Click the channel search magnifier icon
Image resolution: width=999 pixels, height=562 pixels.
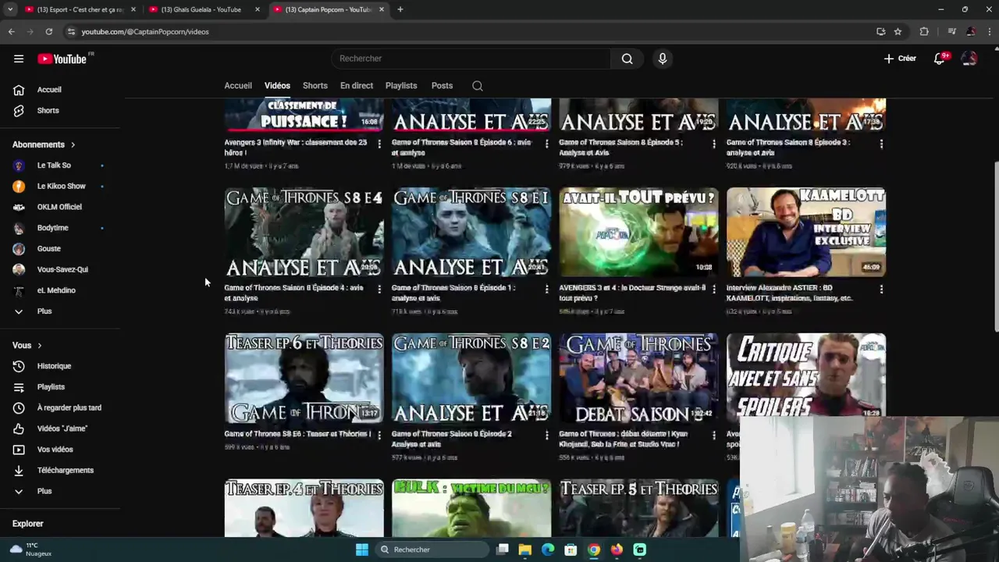[478, 86]
